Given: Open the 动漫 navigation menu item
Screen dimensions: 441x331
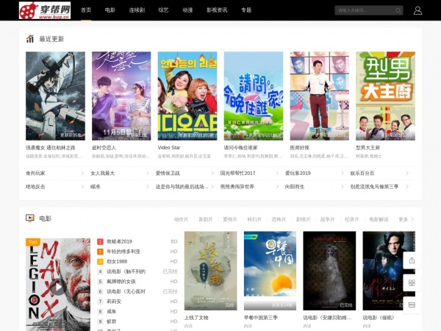Looking at the screenshot, I should [x=187, y=10].
